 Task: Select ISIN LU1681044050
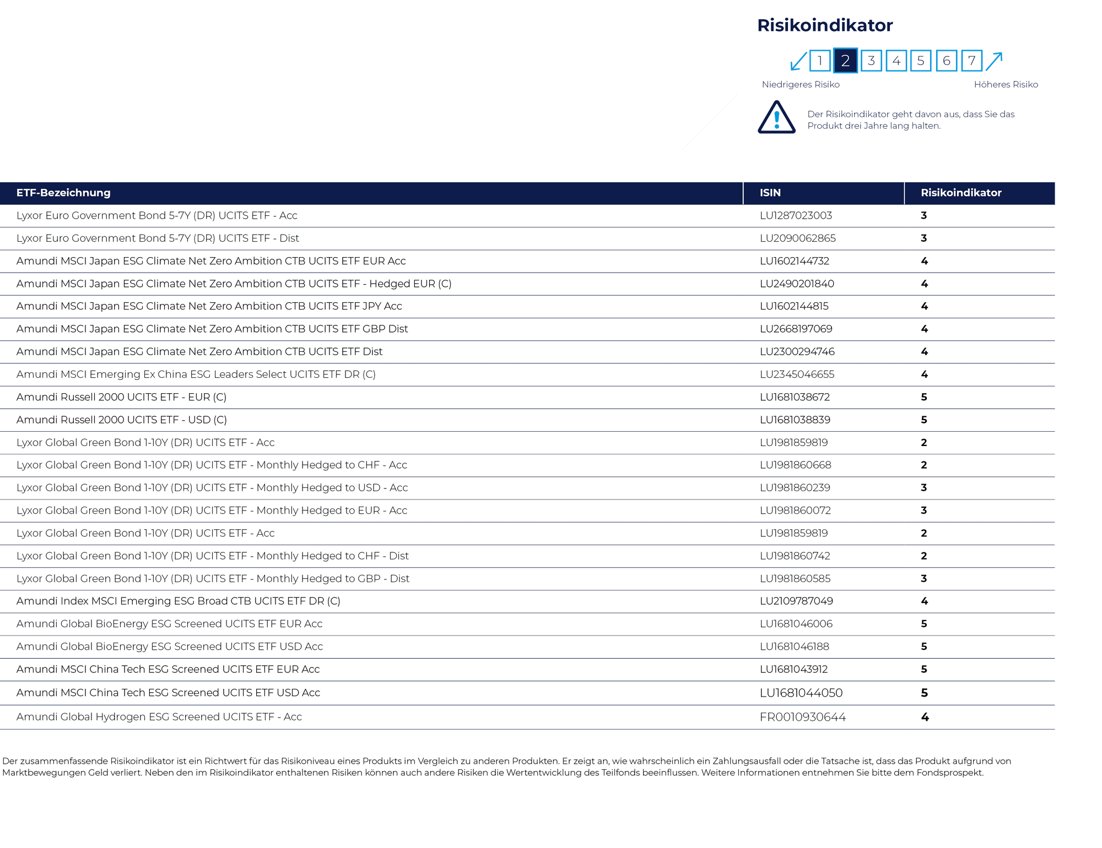pyautogui.click(x=801, y=693)
